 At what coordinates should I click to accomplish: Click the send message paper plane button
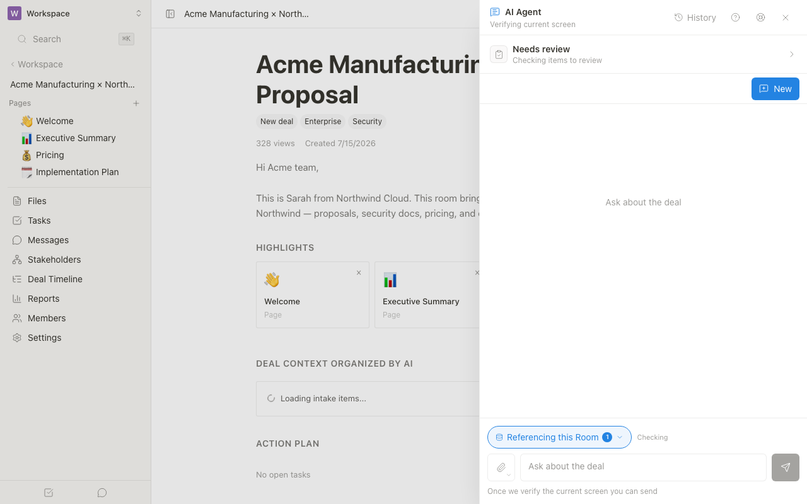(786, 467)
